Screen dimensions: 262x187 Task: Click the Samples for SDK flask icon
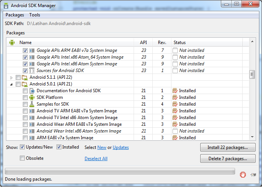click(32, 104)
